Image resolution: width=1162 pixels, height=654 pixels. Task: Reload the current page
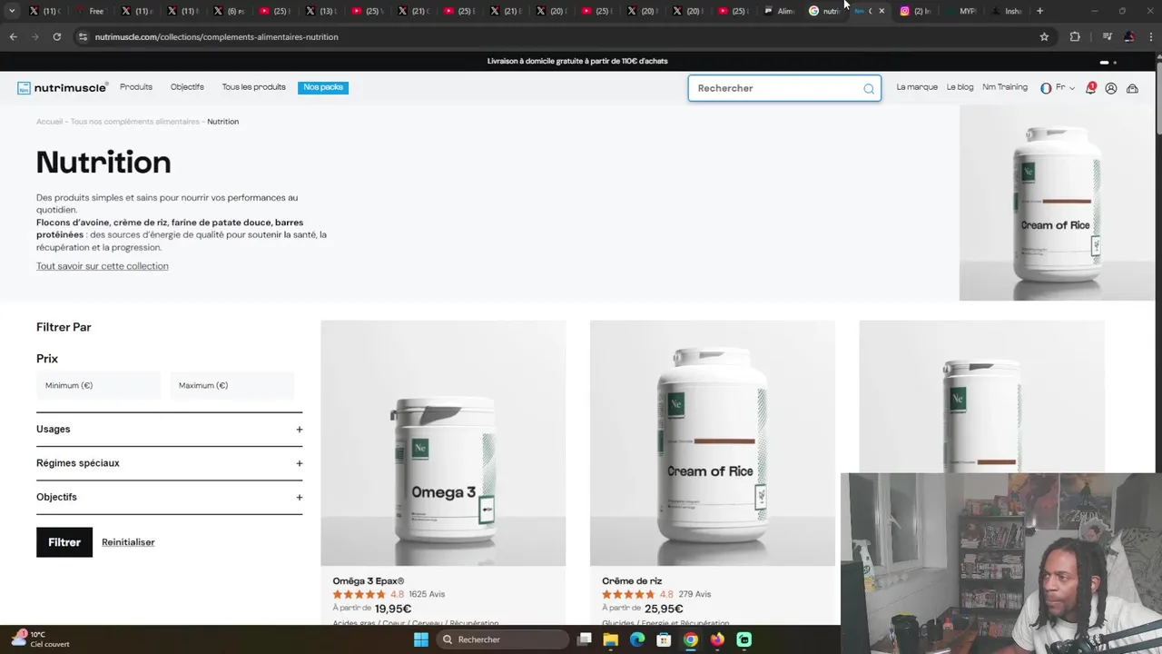click(x=56, y=36)
